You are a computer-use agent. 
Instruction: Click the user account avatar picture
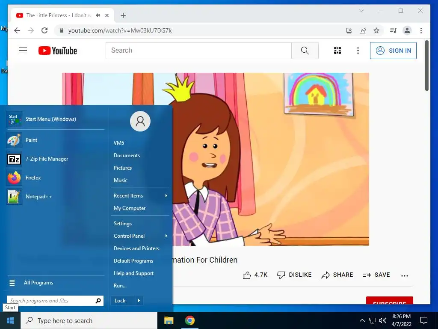[x=140, y=121]
